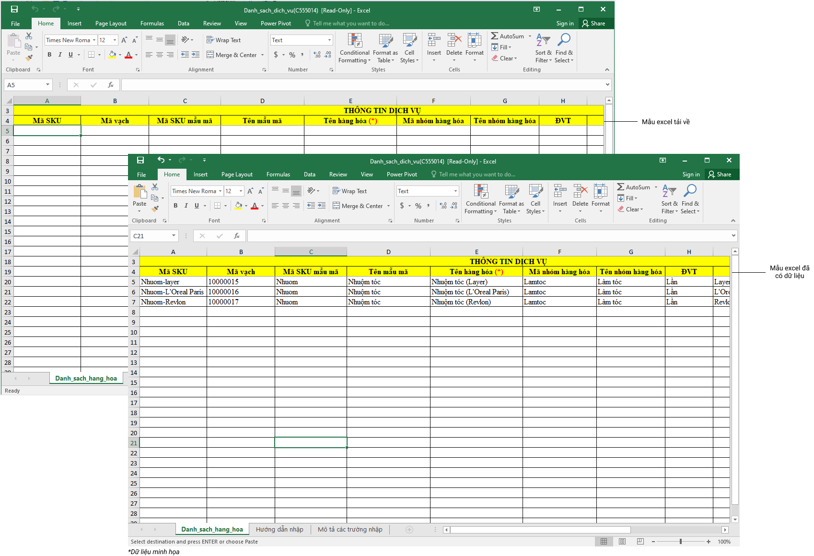
Task: Click the Increase Indent icon in the front window
Action: click(x=322, y=206)
